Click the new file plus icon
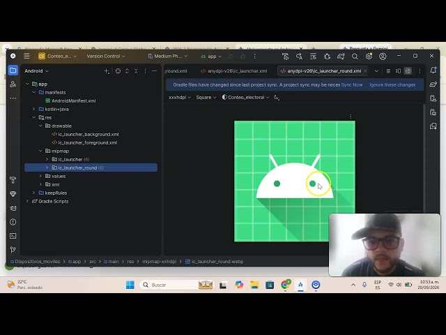The height and width of the screenshot is (335, 446). pos(107,71)
